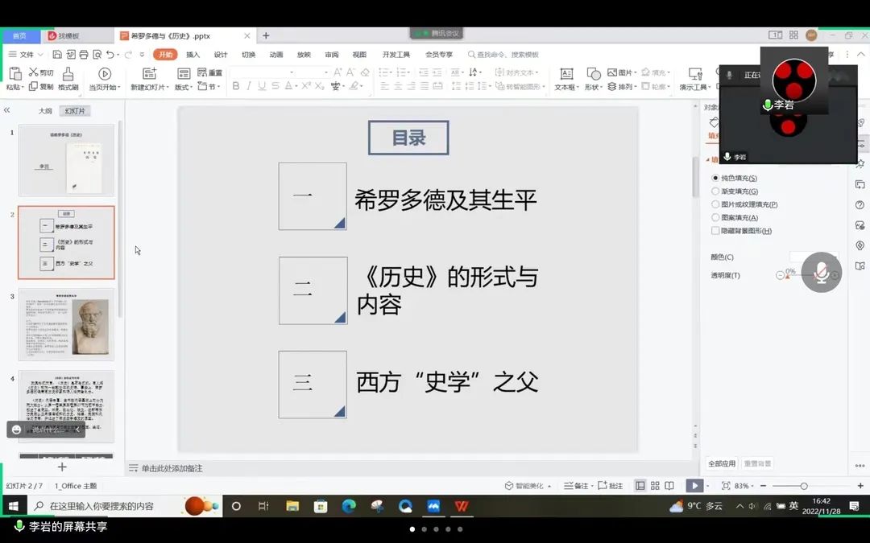Tick the hide background graphics (隐藏背景图形) checkbox
This screenshot has height=543, width=870.
715,231
